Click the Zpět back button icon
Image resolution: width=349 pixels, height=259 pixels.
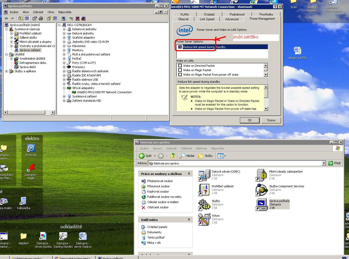tap(142, 156)
